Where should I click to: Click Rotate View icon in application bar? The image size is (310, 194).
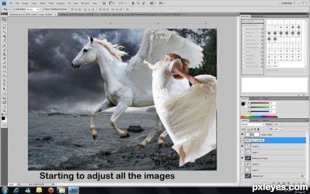coord(144,3)
